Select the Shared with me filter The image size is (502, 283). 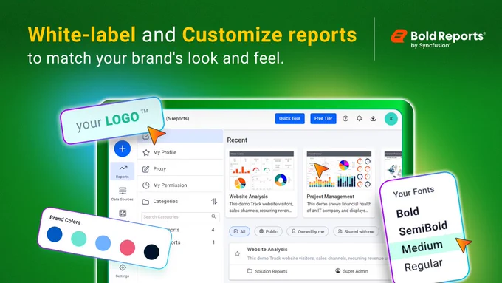click(356, 231)
